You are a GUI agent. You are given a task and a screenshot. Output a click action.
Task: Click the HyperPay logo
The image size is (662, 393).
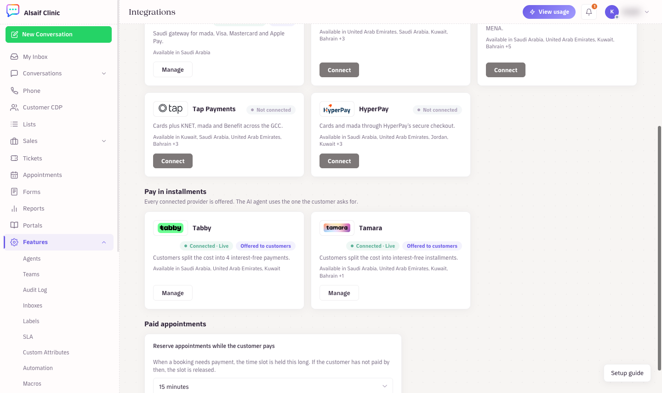coord(337,109)
